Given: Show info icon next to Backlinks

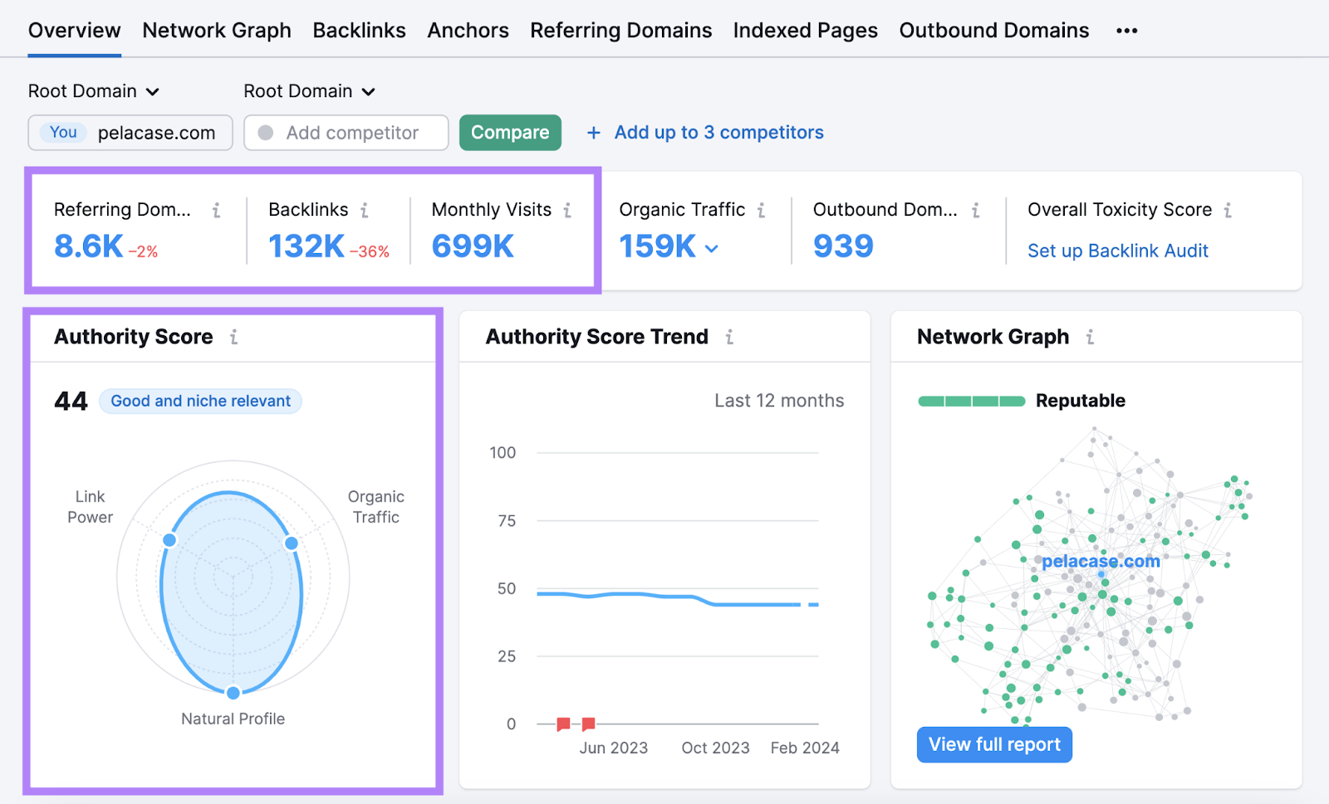Looking at the screenshot, I should 364,211.
